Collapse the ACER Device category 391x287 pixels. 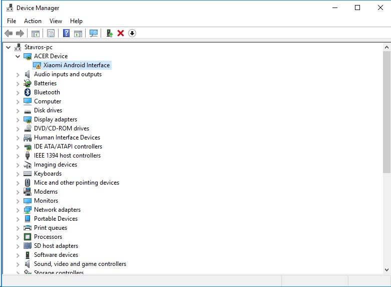[18, 56]
